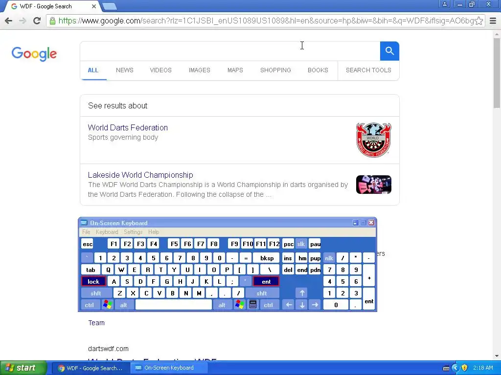The height and width of the screenshot is (375, 501).
Task: Click the space bar on keyboard
Action: 174,305
